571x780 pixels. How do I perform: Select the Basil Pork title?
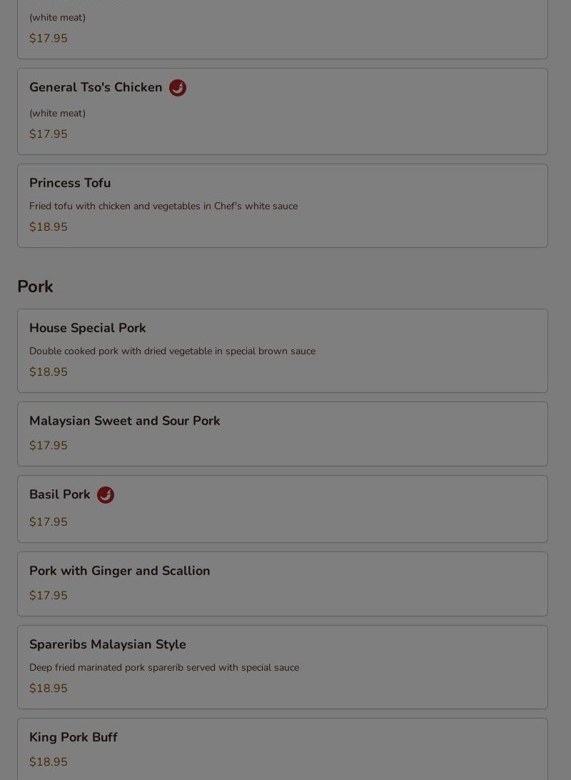(x=60, y=494)
